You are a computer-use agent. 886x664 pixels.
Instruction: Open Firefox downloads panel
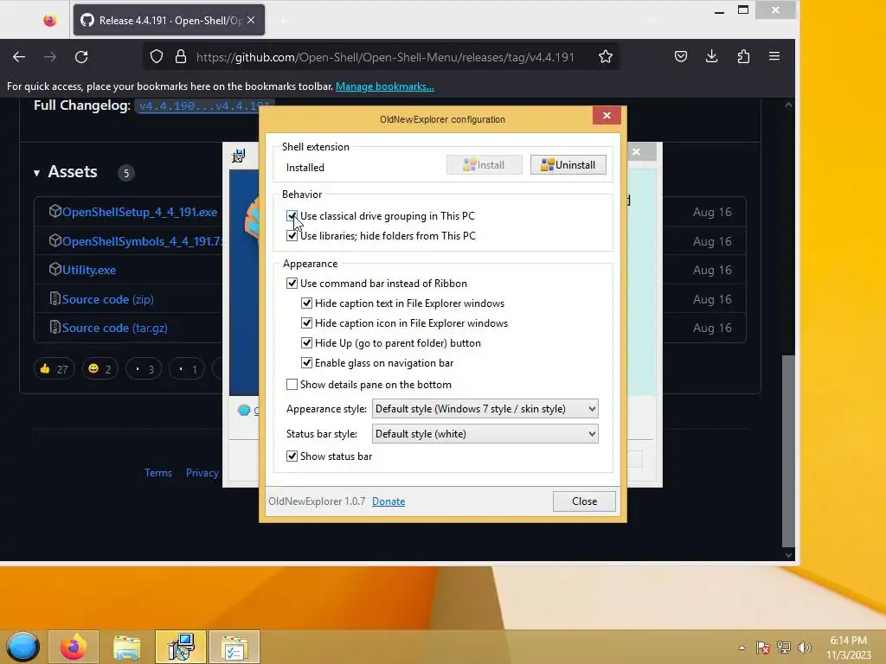[712, 56]
